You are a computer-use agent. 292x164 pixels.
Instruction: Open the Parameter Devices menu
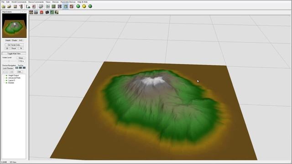(x=68, y=2)
